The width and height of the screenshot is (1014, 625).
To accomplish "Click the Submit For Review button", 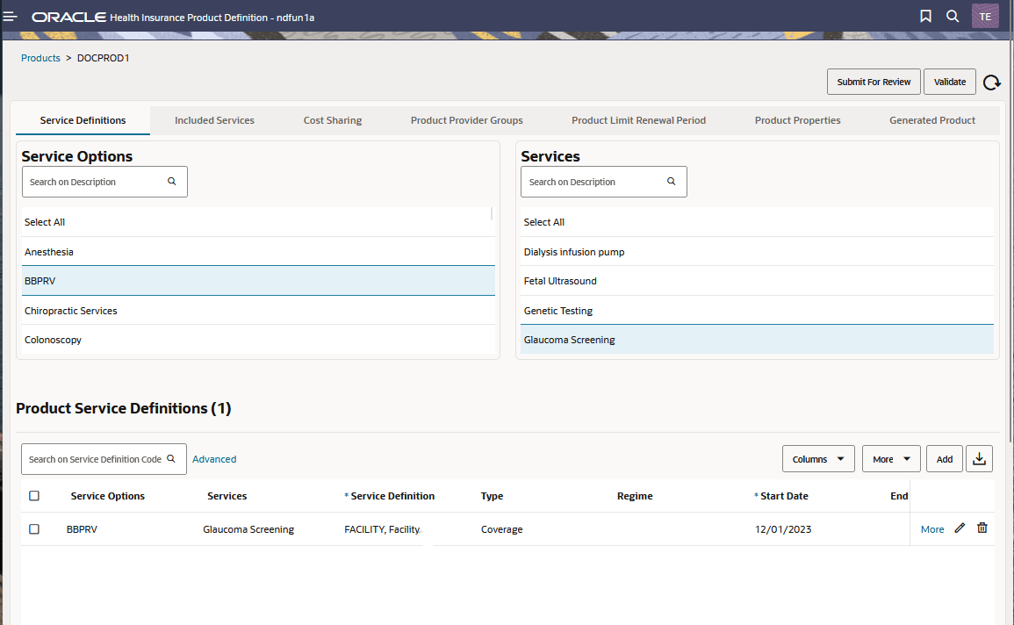I will click(874, 83).
